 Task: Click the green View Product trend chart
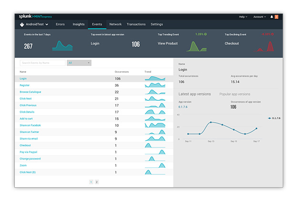(x=196, y=47)
